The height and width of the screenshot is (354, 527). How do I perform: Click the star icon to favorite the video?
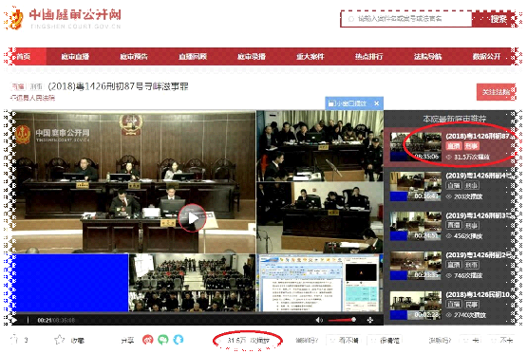59,340
